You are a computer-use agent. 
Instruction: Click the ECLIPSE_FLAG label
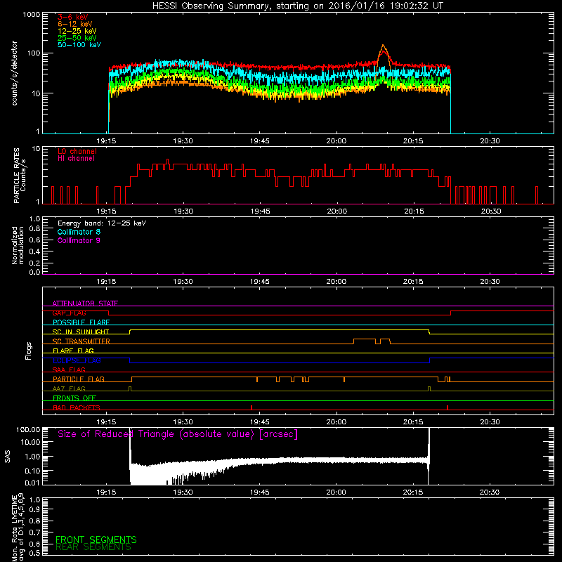point(77,360)
